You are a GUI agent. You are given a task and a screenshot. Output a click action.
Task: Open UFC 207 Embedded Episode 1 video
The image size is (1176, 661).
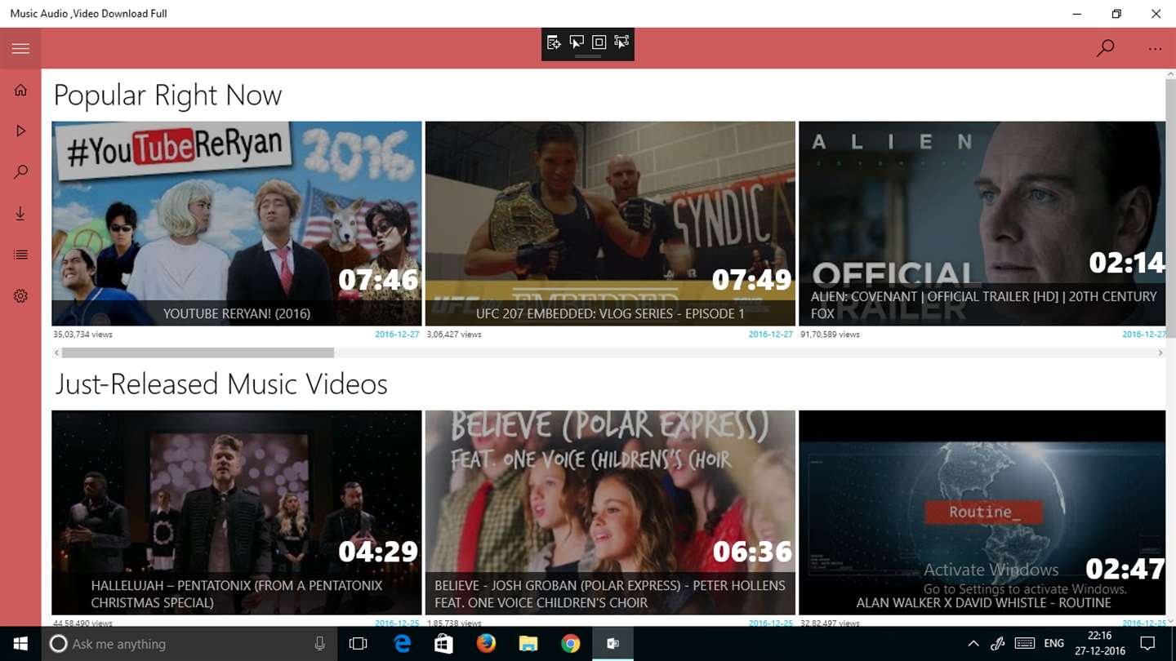point(610,224)
